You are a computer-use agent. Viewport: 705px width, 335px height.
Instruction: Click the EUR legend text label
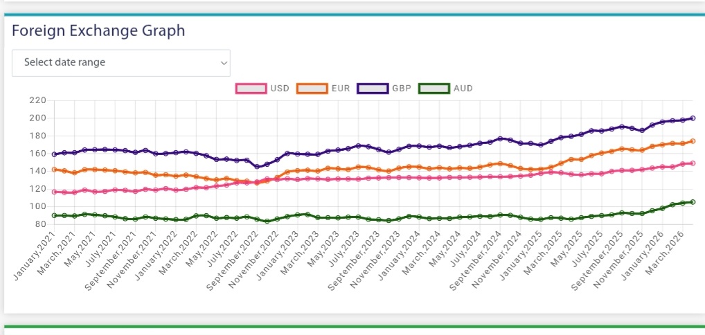tap(341, 89)
